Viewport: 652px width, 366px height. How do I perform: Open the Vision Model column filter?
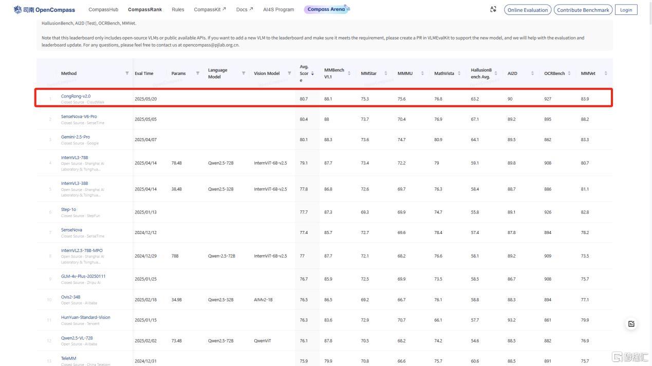pyautogui.click(x=289, y=73)
